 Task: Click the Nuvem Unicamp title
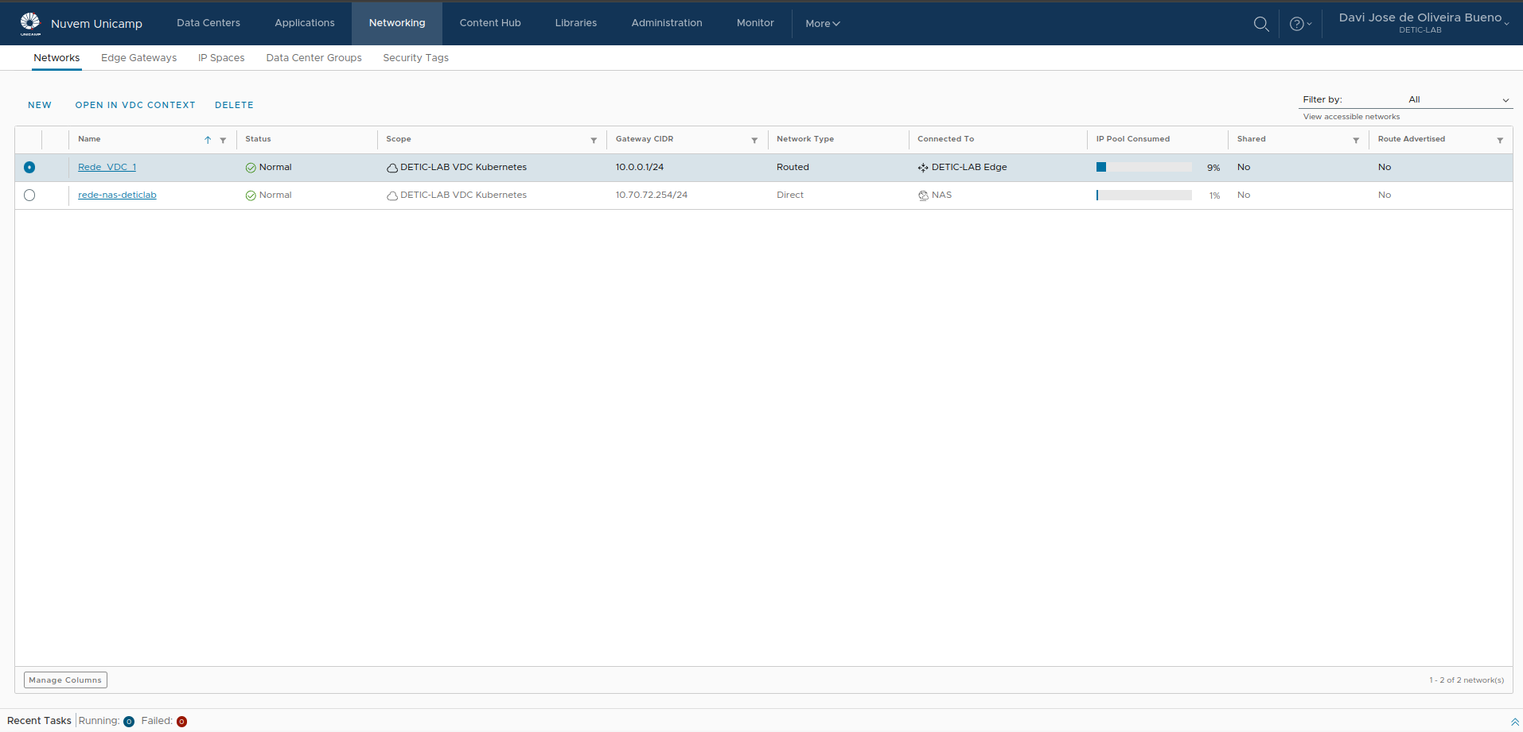[96, 24]
